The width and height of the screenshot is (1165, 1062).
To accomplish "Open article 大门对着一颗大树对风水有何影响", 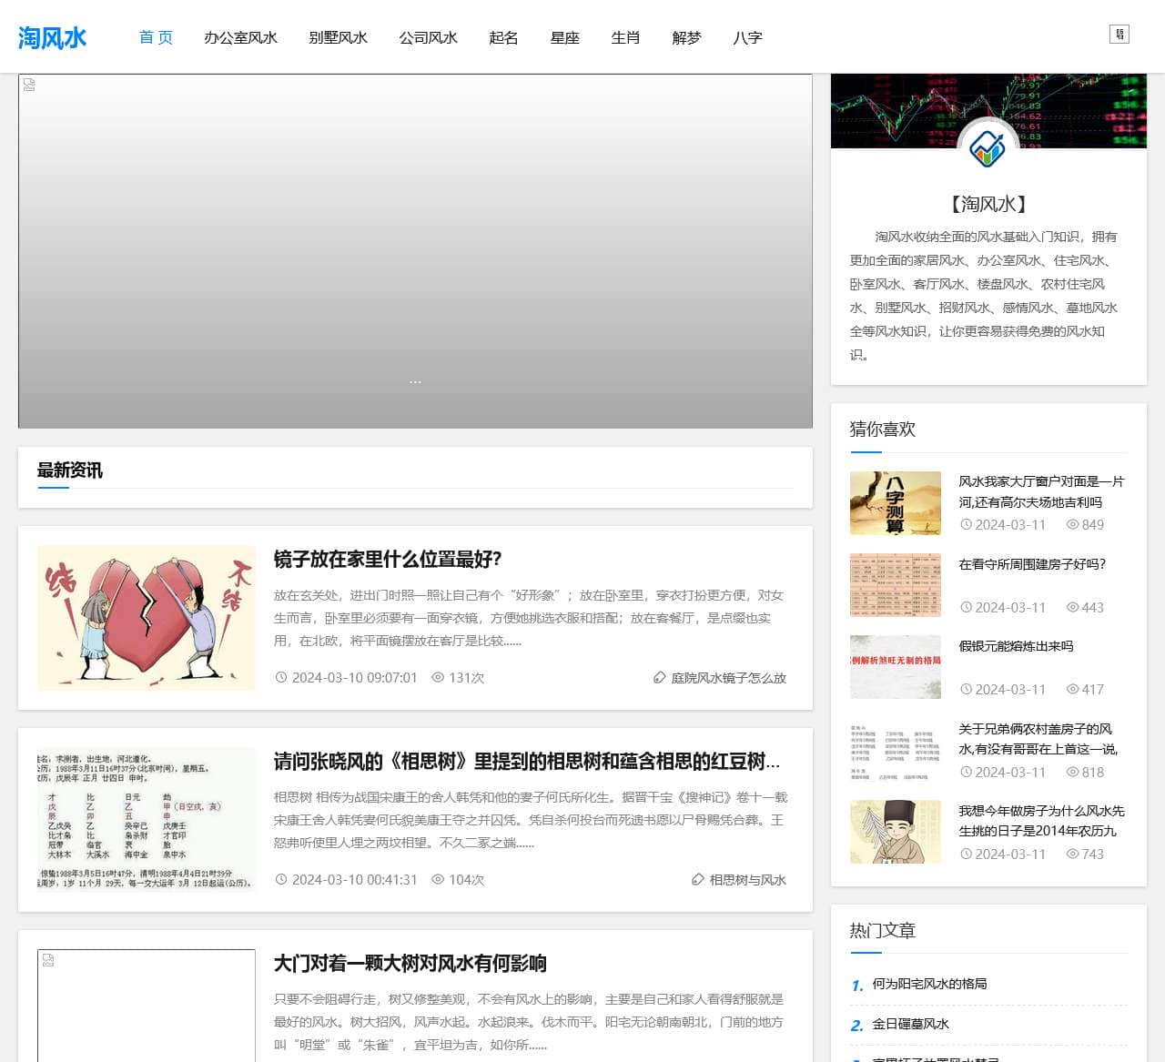I will [410, 963].
